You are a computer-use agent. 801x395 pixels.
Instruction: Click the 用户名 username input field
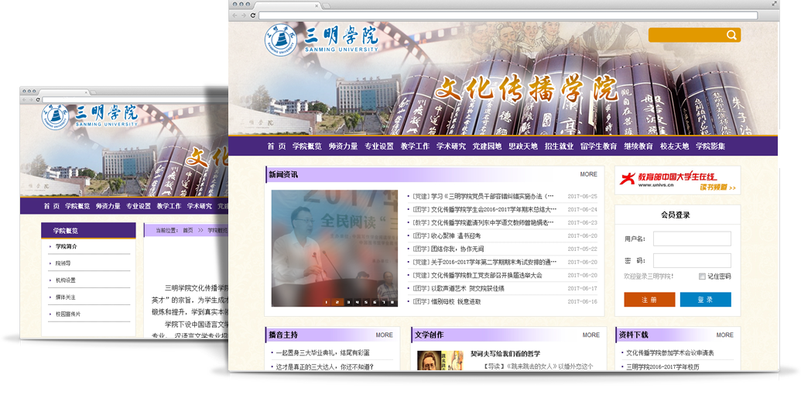(691, 239)
